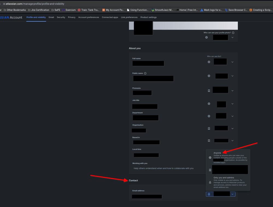Image resolution: width=273 pixels, height=207 pixels.
Task: Open the Connected apps tab
Action: 110,17
